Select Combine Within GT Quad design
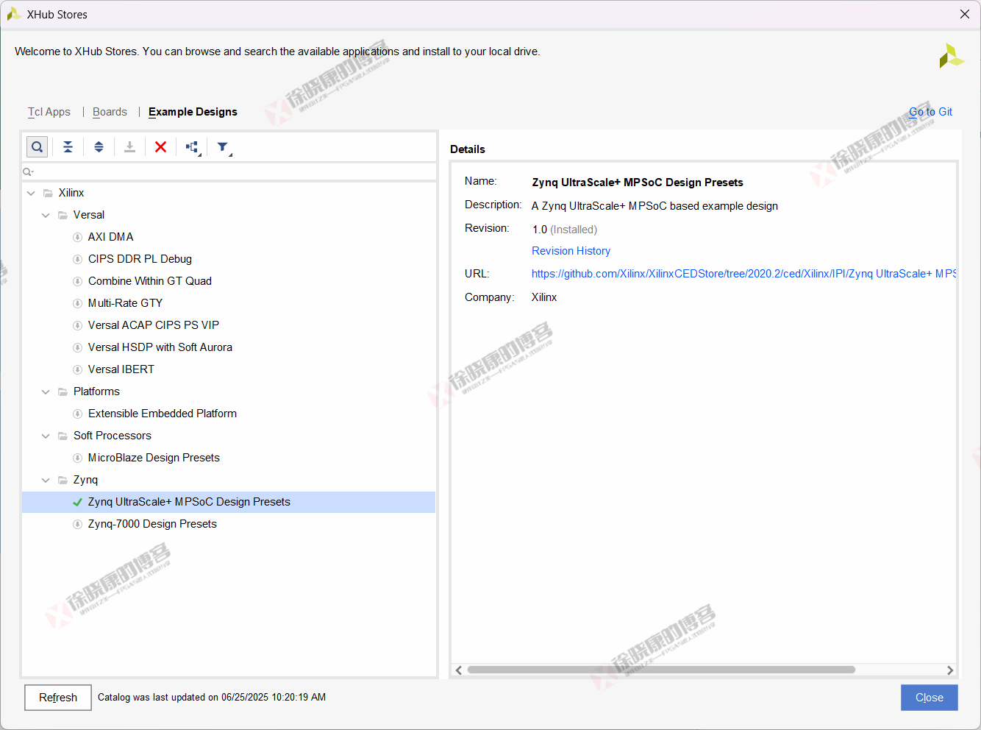The image size is (981, 730). pos(150,281)
